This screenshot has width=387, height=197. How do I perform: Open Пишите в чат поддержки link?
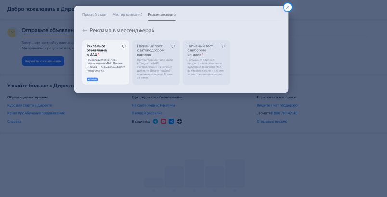[x=278, y=105]
